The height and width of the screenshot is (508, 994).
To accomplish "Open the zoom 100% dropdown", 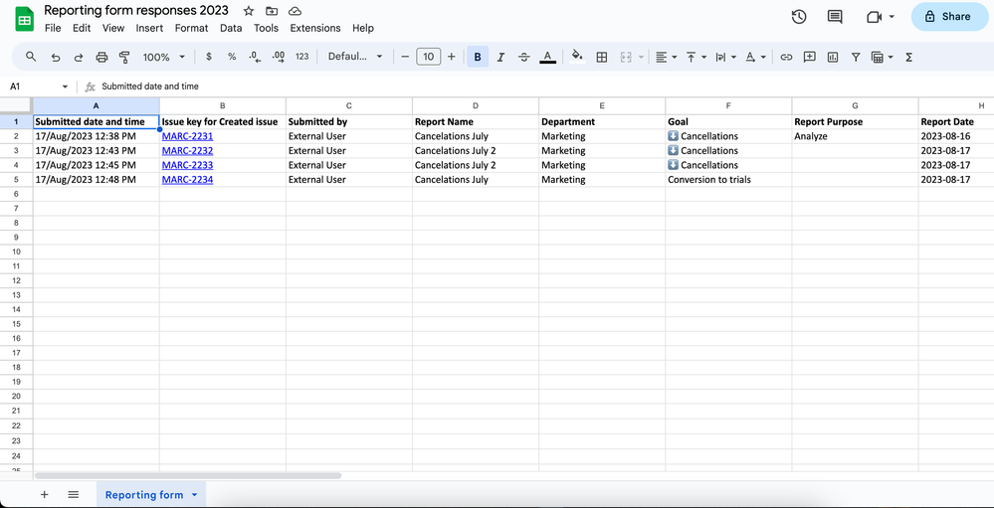I will (163, 57).
